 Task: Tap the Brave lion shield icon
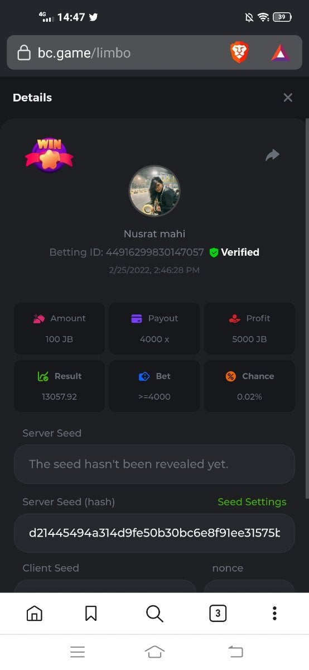[x=239, y=52]
